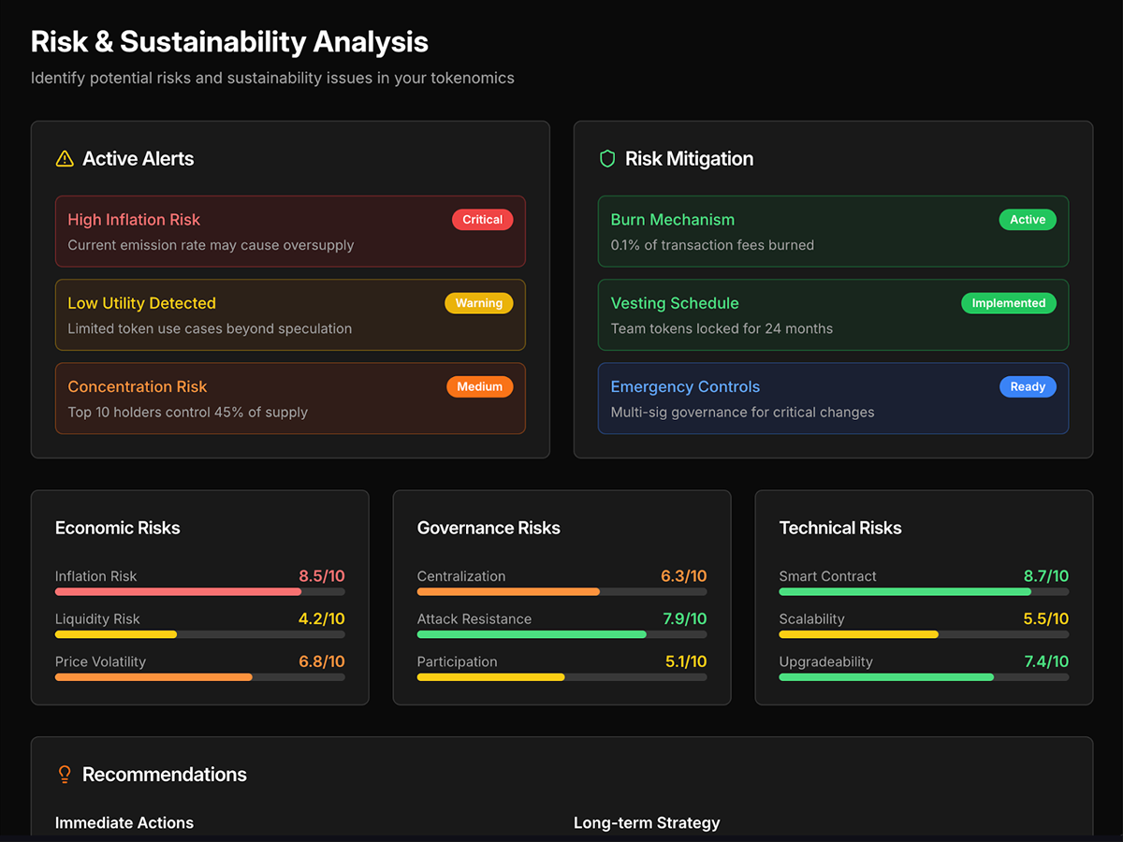
Task: Click the 5.5/10 Scalability score
Action: (x=1046, y=618)
